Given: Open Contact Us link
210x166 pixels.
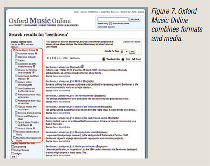Looking at the screenshot, I should pyautogui.click(x=125, y=12).
